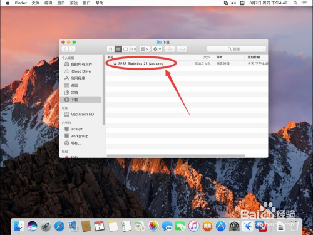Image resolution: width=313 pixels, height=235 pixels.
Task: Open jace-pc shared computer
Action: pyautogui.click(x=77, y=129)
